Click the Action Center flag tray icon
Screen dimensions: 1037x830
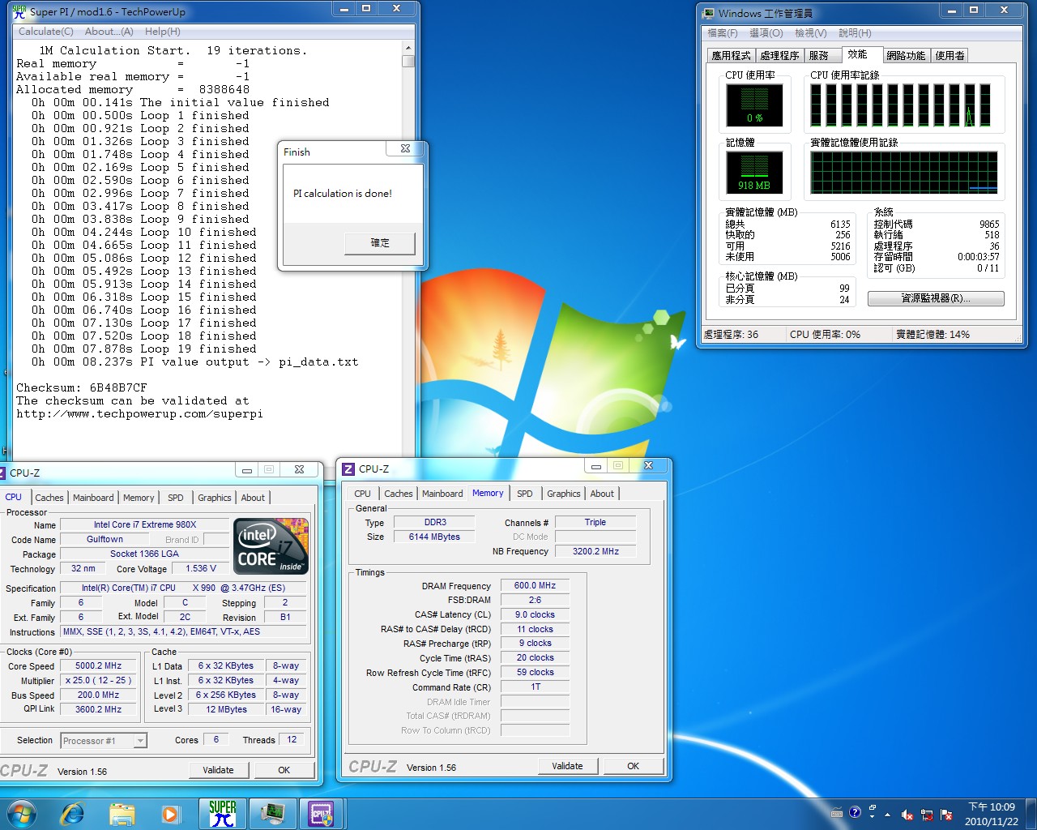tap(946, 815)
